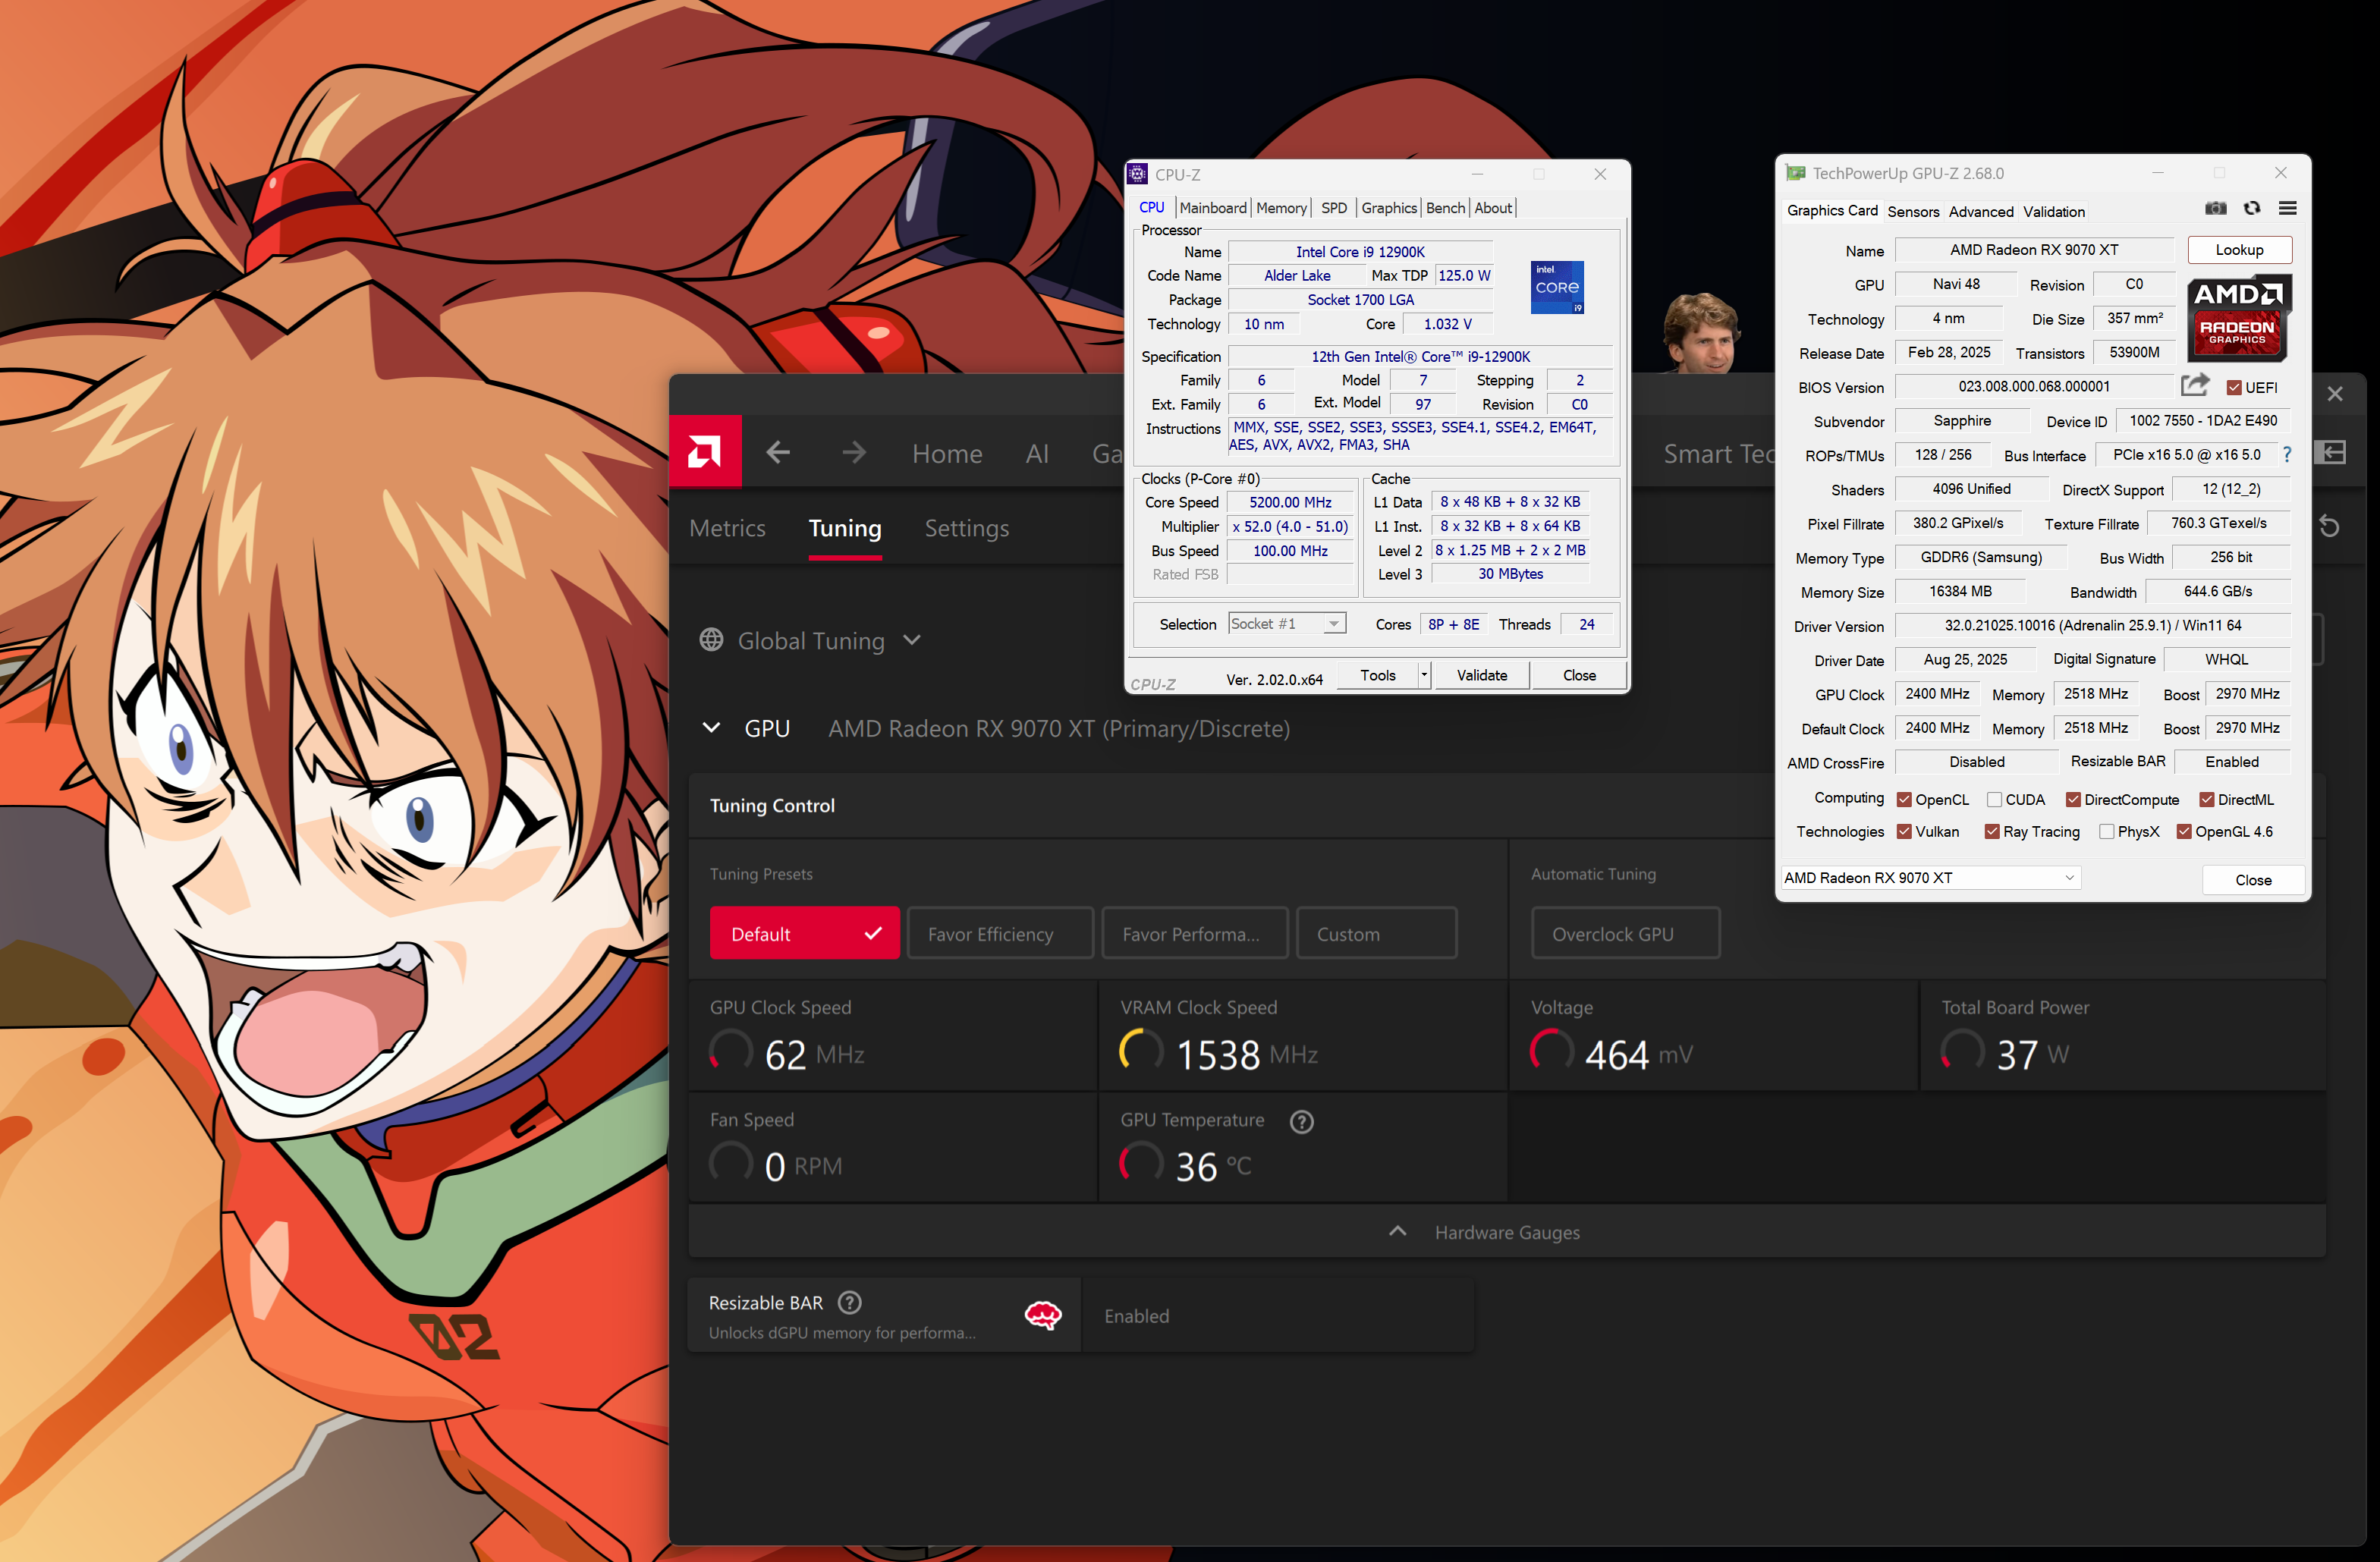Switch to the Mainboard tab in CPU-Z
The width and height of the screenshot is (2380, 1562).
(x=1212, y=208)
